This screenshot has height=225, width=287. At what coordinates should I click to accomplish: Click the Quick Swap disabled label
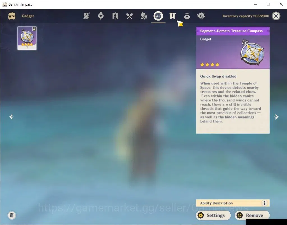[218, 76]
